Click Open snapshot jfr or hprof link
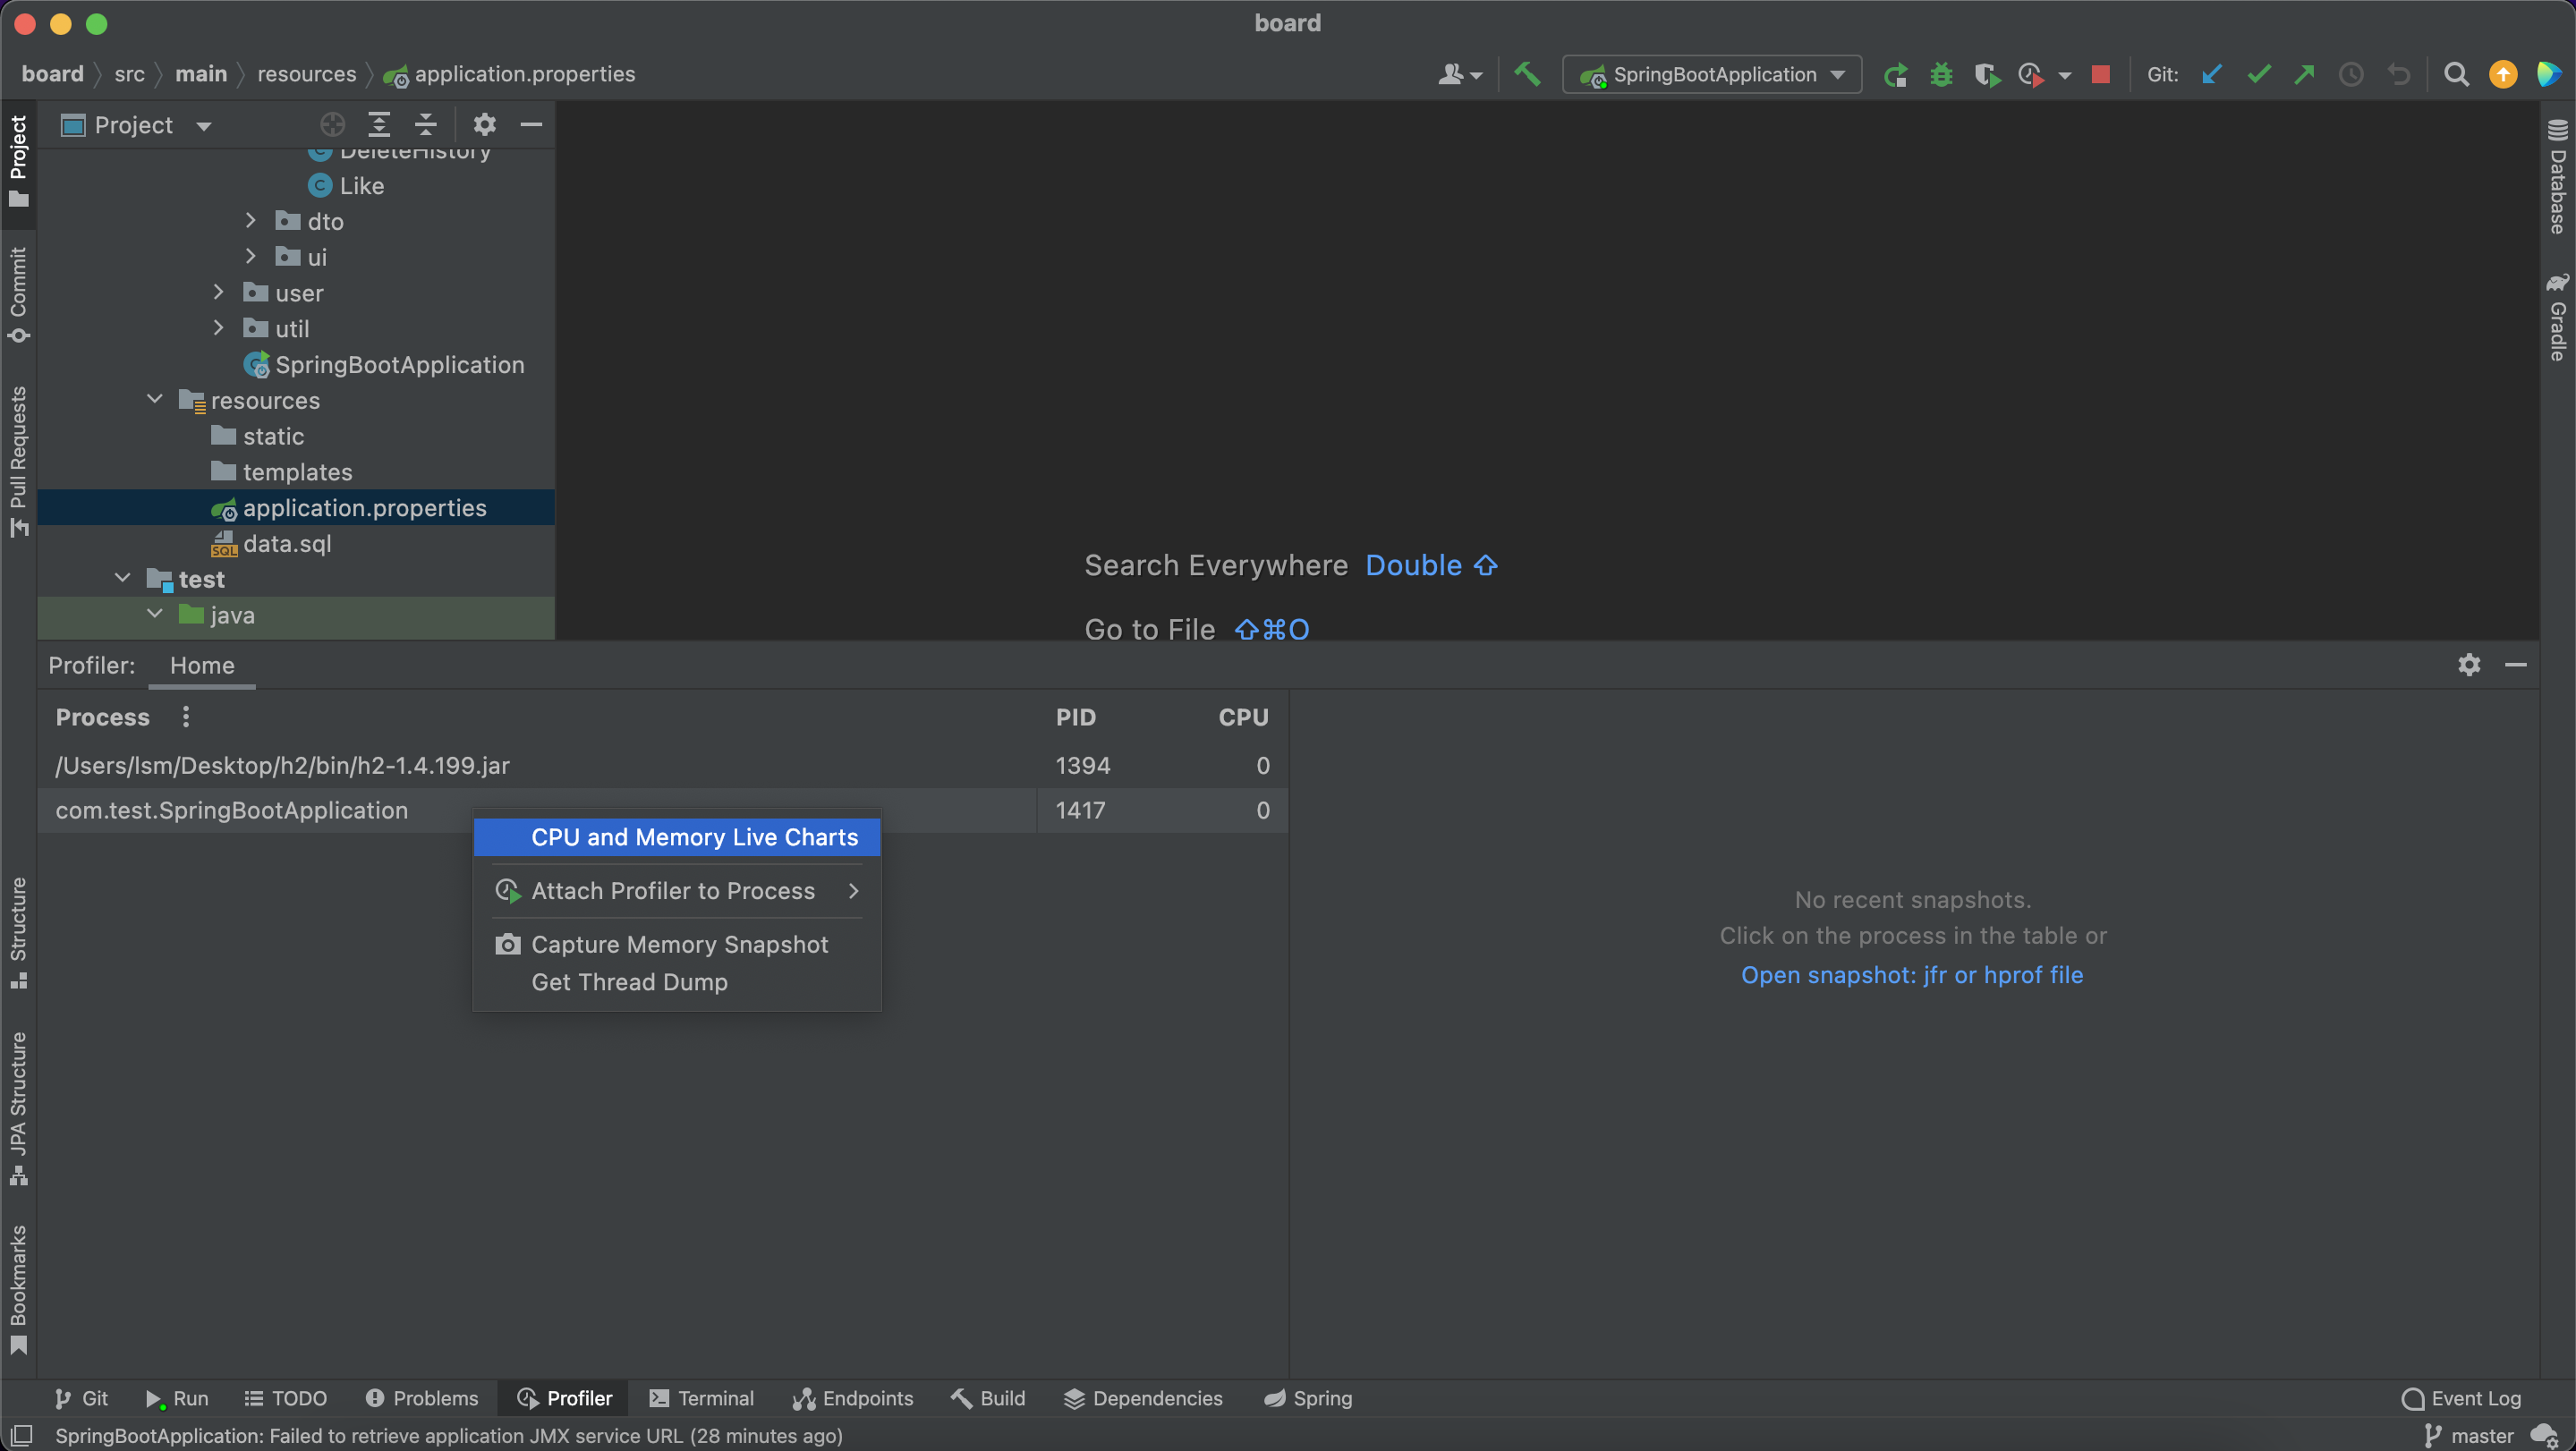 tap(1911, 974)
